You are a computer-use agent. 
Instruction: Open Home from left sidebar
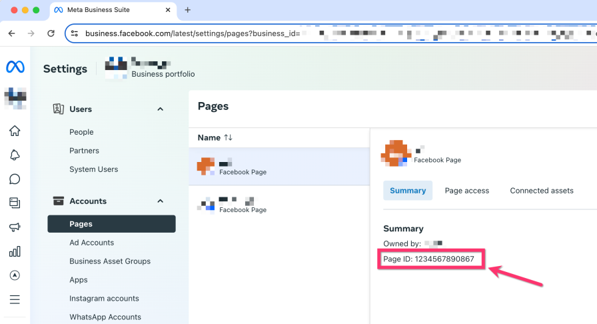pyautogui.click(x=15, y=131)
